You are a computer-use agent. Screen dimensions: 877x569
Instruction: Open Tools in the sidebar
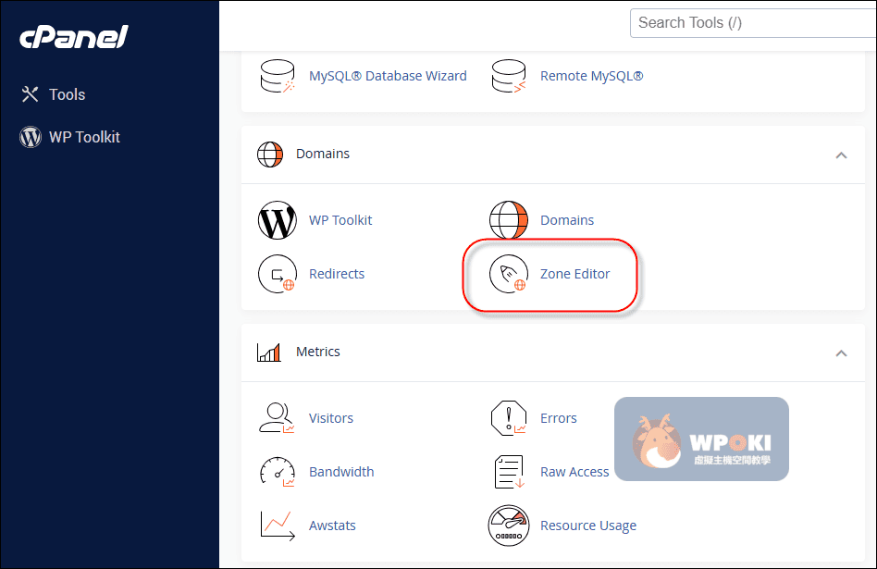click(67, 94)
